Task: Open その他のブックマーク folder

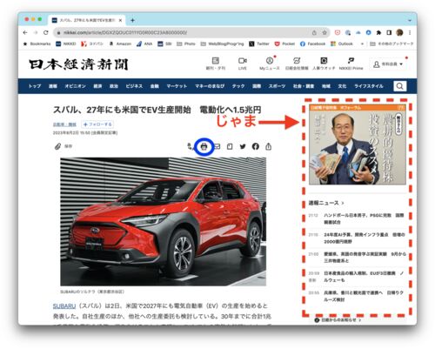Action: (391, 44)
